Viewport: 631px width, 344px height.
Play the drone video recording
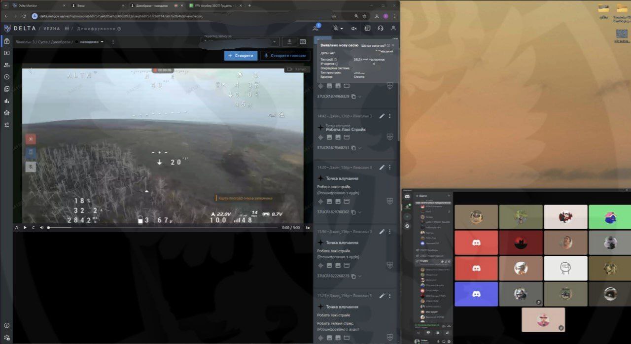25,228
